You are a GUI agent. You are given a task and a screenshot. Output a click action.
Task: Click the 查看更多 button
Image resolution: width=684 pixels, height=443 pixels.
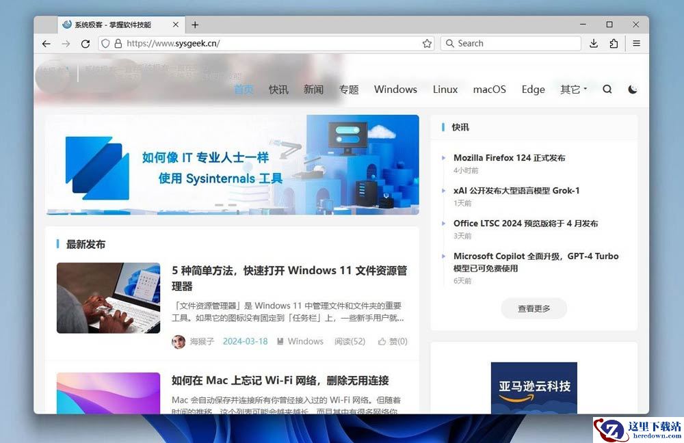pos(534,309)
